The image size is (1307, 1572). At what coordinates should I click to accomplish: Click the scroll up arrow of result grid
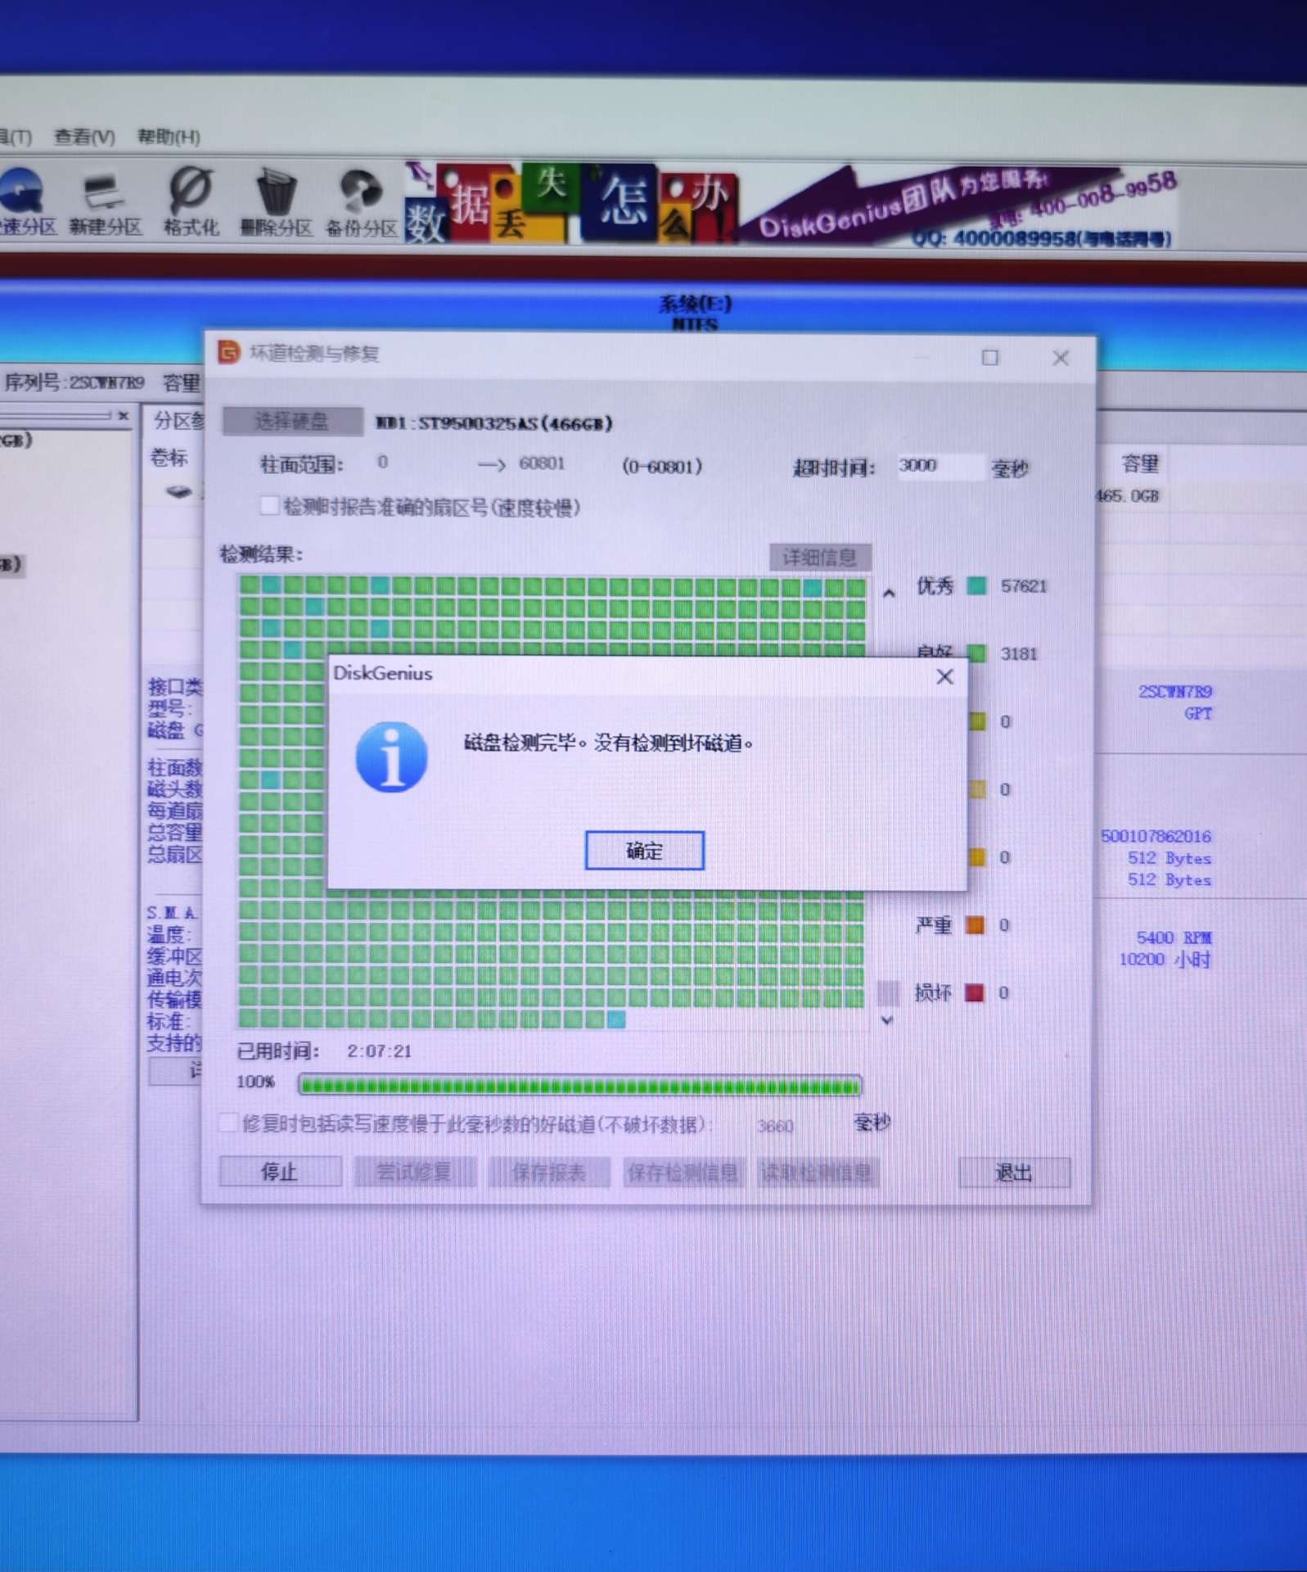click(x=889, y=593)
